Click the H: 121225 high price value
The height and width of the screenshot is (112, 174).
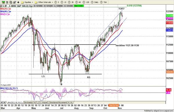(x=48, y=6)
